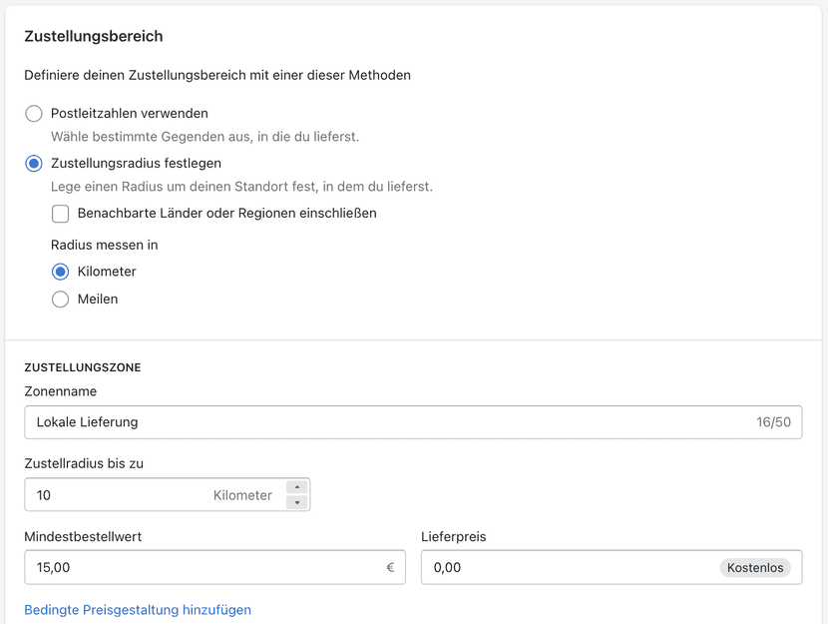Click the ZUSTELLUNGSZONE section label
828x624 pixels.
coord(83,367)
